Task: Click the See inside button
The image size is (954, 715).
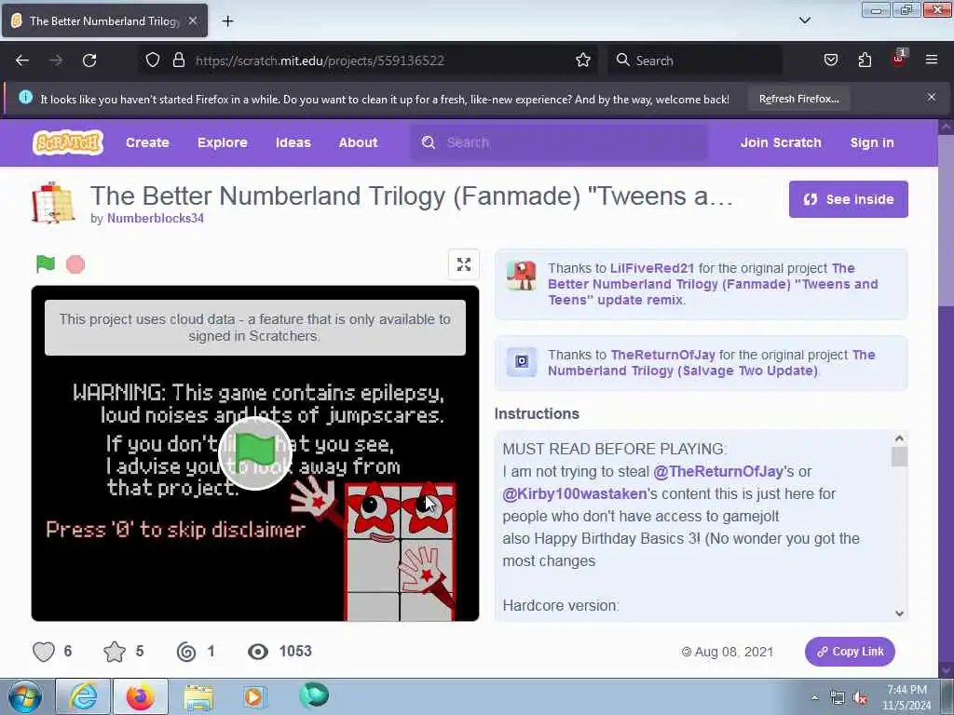Action: click(848, 199)
